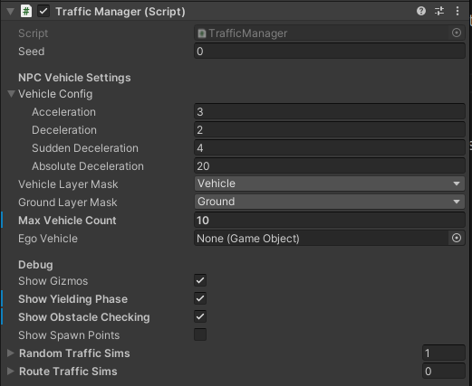The image size is (472, 386).
Task: Click the C# script icon in header
Action: [26, 12]
